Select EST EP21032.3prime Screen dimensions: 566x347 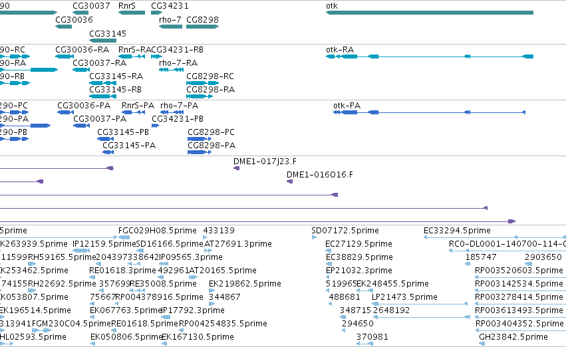pos(358,271)
